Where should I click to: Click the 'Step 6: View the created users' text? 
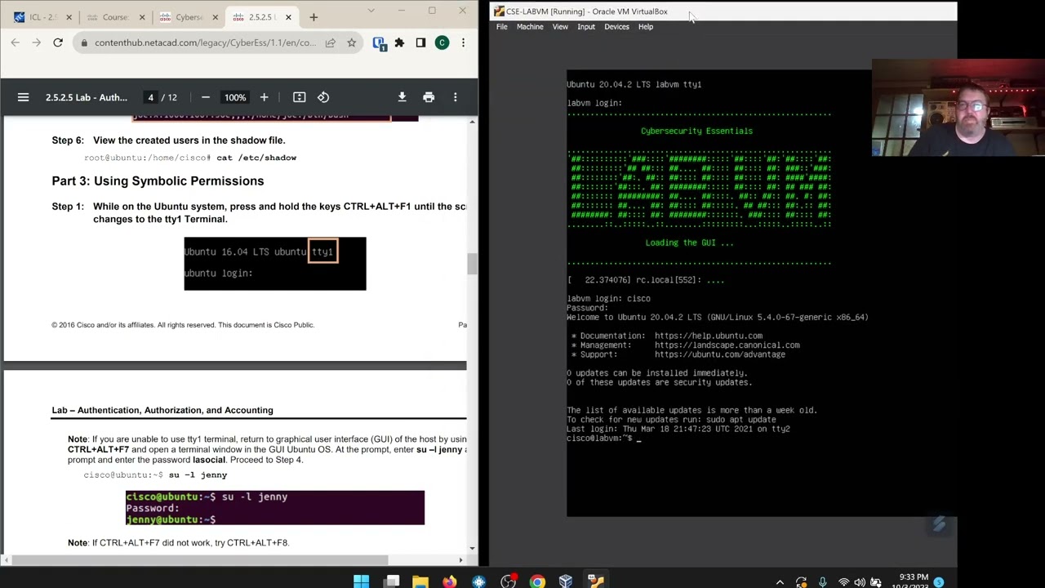pyautogui.click(x=168, y=140)
